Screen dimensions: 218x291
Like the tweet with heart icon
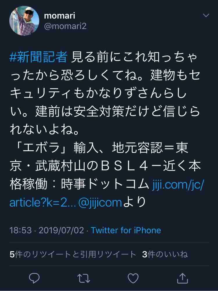point(133,278)
